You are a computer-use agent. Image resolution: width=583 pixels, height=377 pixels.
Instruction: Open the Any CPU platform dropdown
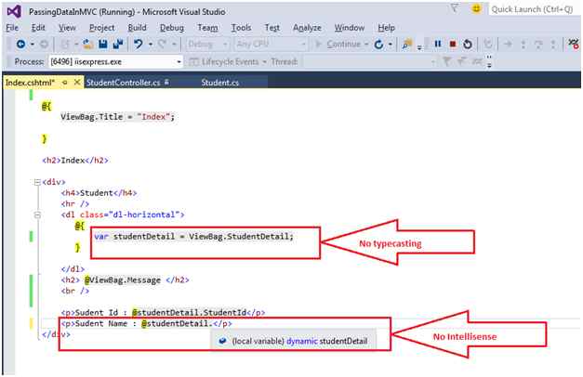(x=271, y=45)
